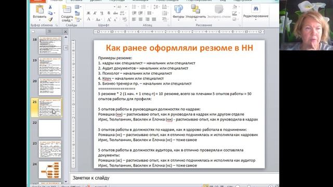Open the Шрифт group dialog launcher
This screenshot has width=333, height=187.
[126, 25]
